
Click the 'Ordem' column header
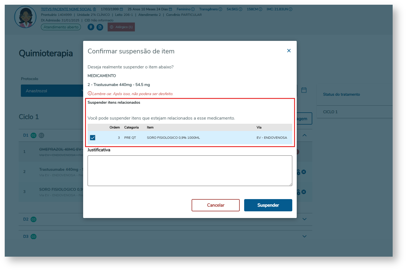point(115,127)
